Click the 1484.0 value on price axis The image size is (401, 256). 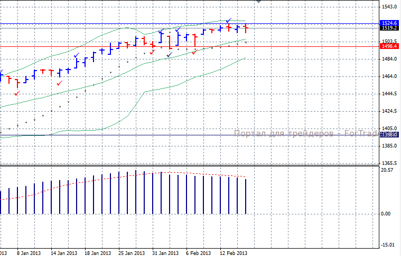pos(389,59)
